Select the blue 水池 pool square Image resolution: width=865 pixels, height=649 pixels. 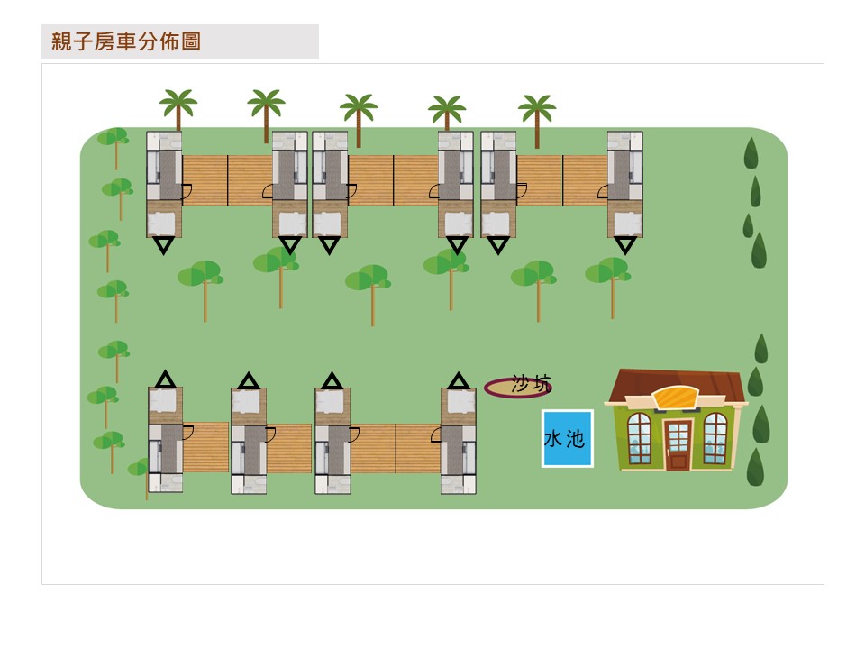(567, 439)
